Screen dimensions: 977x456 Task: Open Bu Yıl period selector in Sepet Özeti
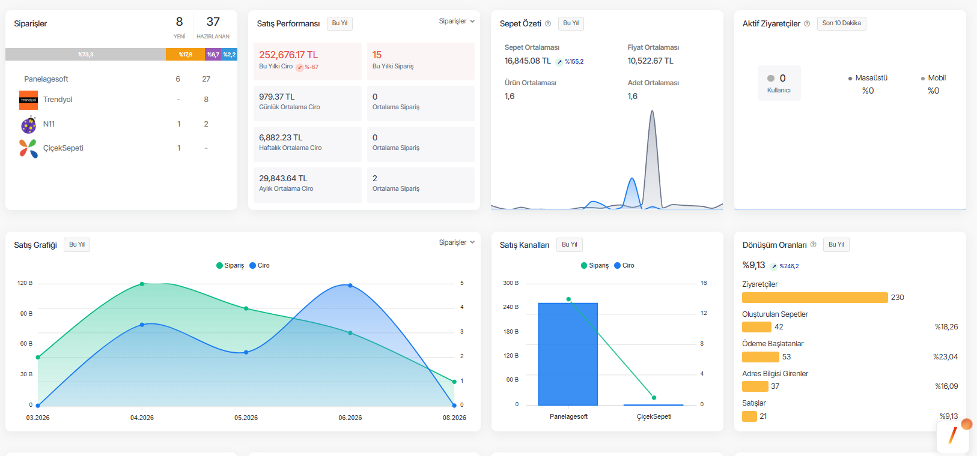click(571, 23)
